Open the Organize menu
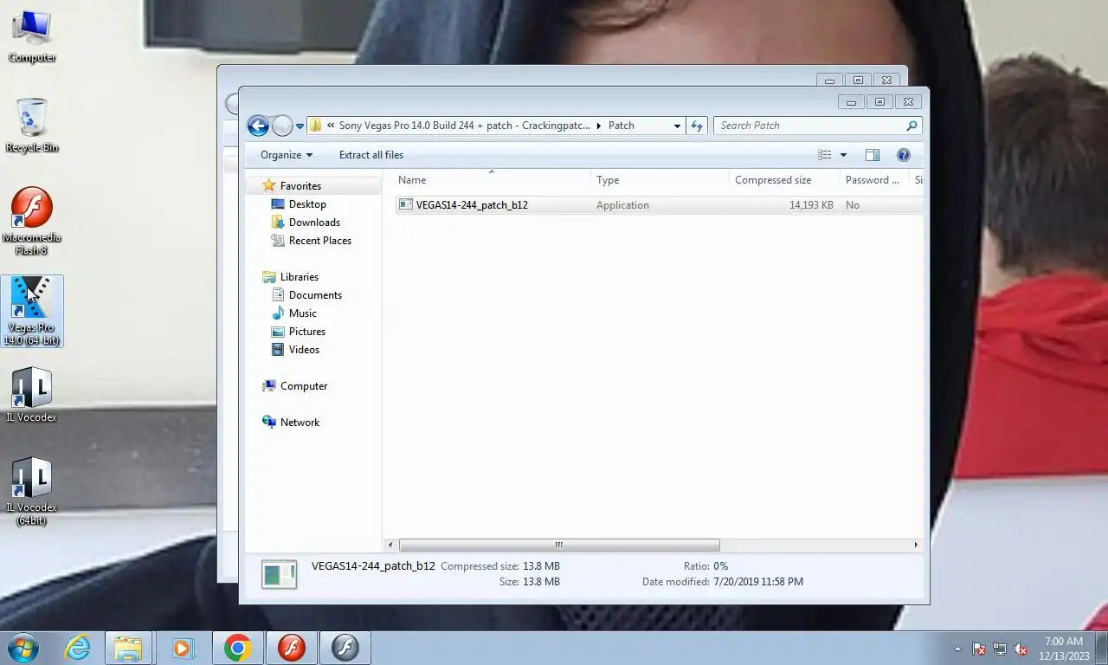 (287, 155)
